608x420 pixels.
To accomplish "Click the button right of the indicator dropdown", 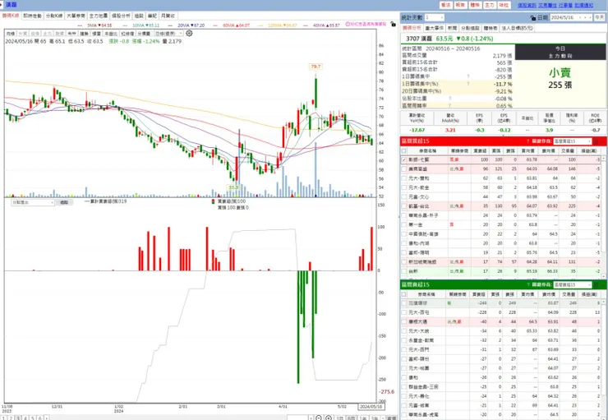I will pos(64,202).
